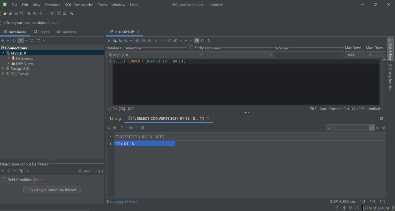The image size is (395, 211).
Task: Execute the SQL statement with the blue play icon
Action: tap(109, 40)
